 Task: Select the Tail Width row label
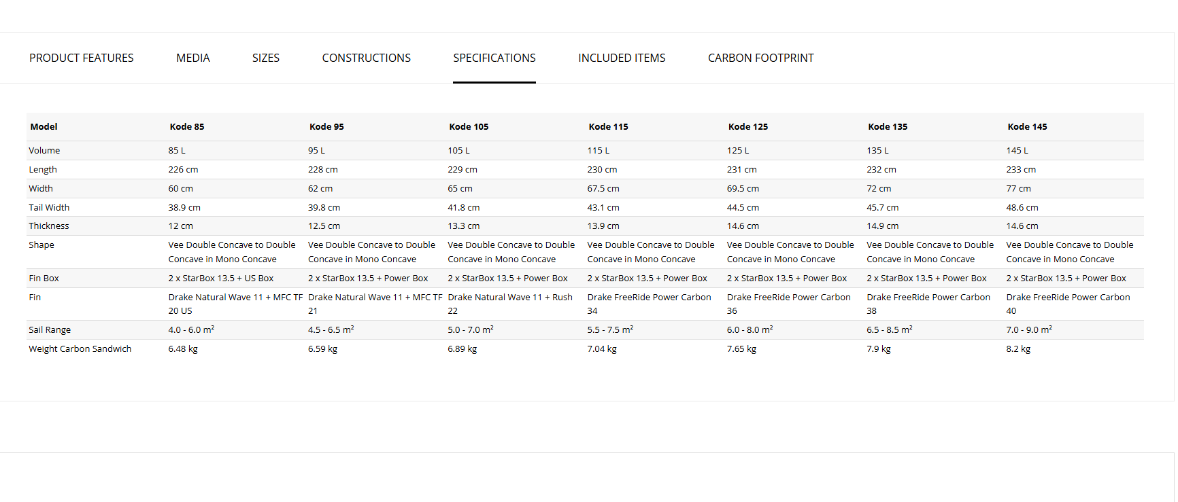[49, 207]
